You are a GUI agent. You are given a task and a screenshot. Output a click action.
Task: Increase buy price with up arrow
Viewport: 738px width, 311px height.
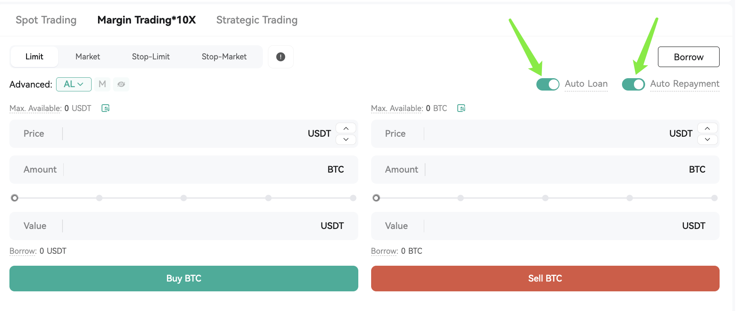346,128
